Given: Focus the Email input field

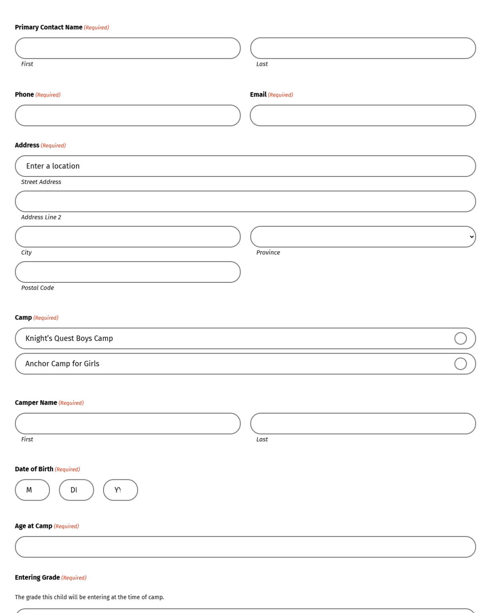Looking at the screenshot, I should (x=363, y=115).
